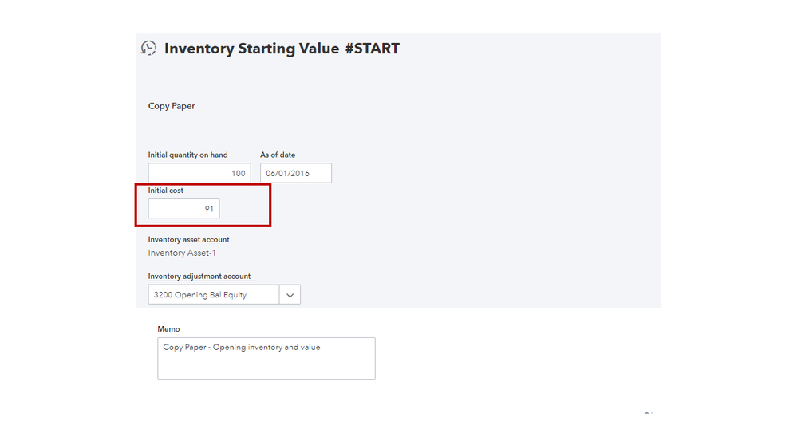
Task: Click the Copy Paper item name
Action: click(x=172, y=106)
